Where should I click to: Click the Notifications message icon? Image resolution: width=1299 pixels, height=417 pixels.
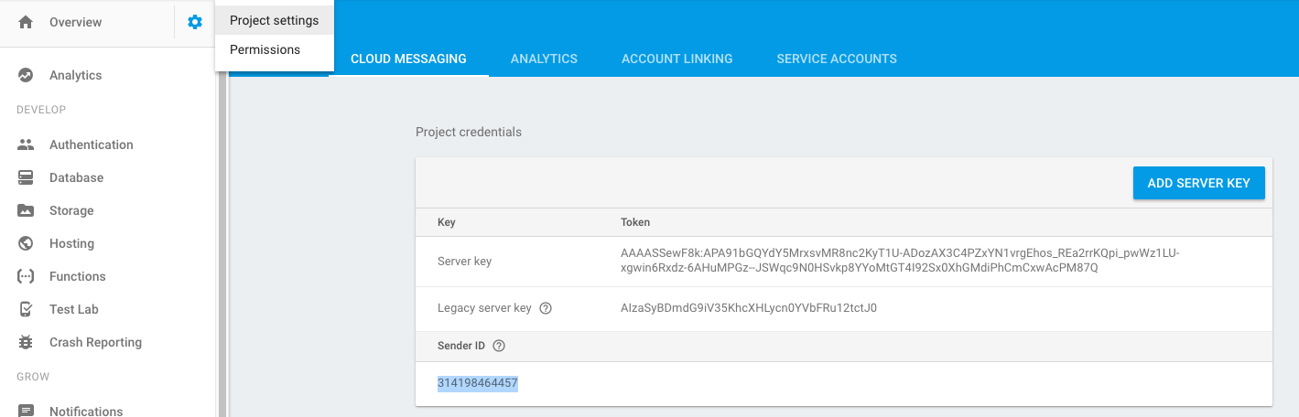click(26, 411)
